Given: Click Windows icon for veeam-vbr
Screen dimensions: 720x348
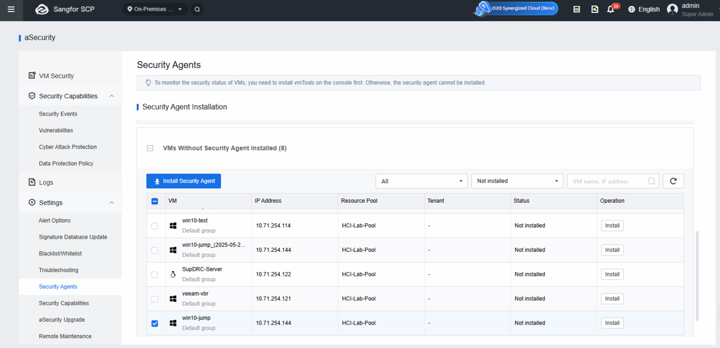Looking at the screenshot, I should click(173, 299).
